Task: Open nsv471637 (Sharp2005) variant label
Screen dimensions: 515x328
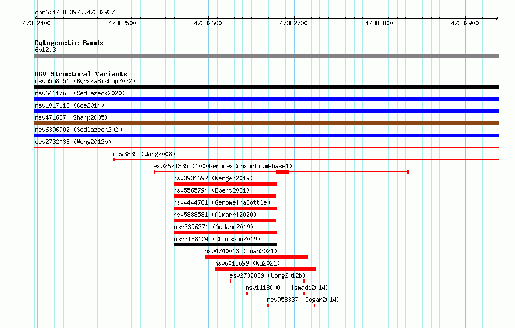Action: tap(71, 117)
